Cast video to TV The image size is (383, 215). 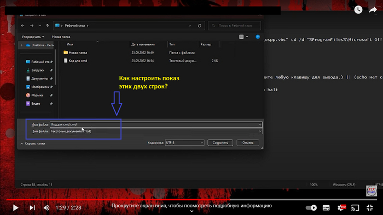coord(355,208)
